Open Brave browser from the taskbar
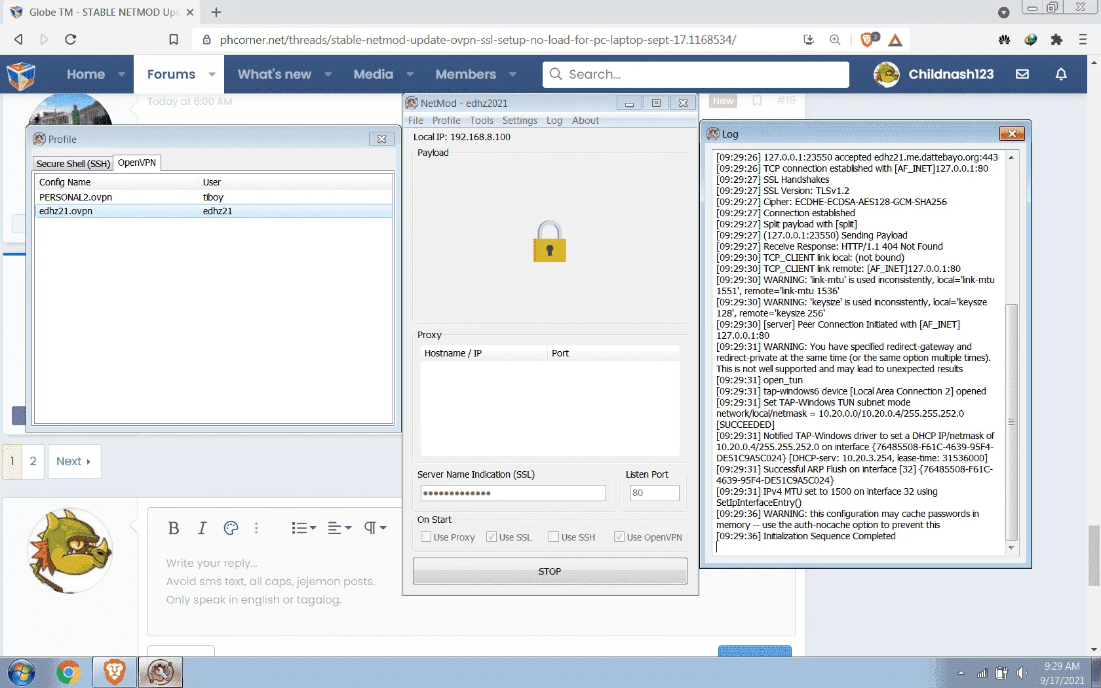 pyautogui.click(x=114, y=673)
